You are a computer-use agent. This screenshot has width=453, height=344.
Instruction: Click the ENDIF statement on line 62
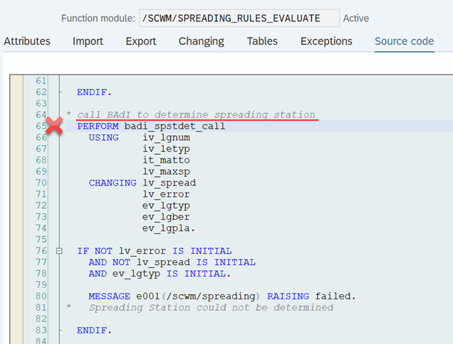(x=94, y=92)
